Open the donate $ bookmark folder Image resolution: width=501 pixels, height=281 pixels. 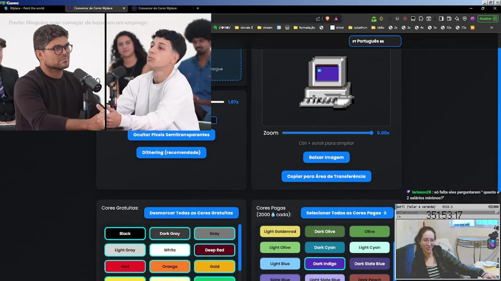pyautogui.click(x=243, y=28)
